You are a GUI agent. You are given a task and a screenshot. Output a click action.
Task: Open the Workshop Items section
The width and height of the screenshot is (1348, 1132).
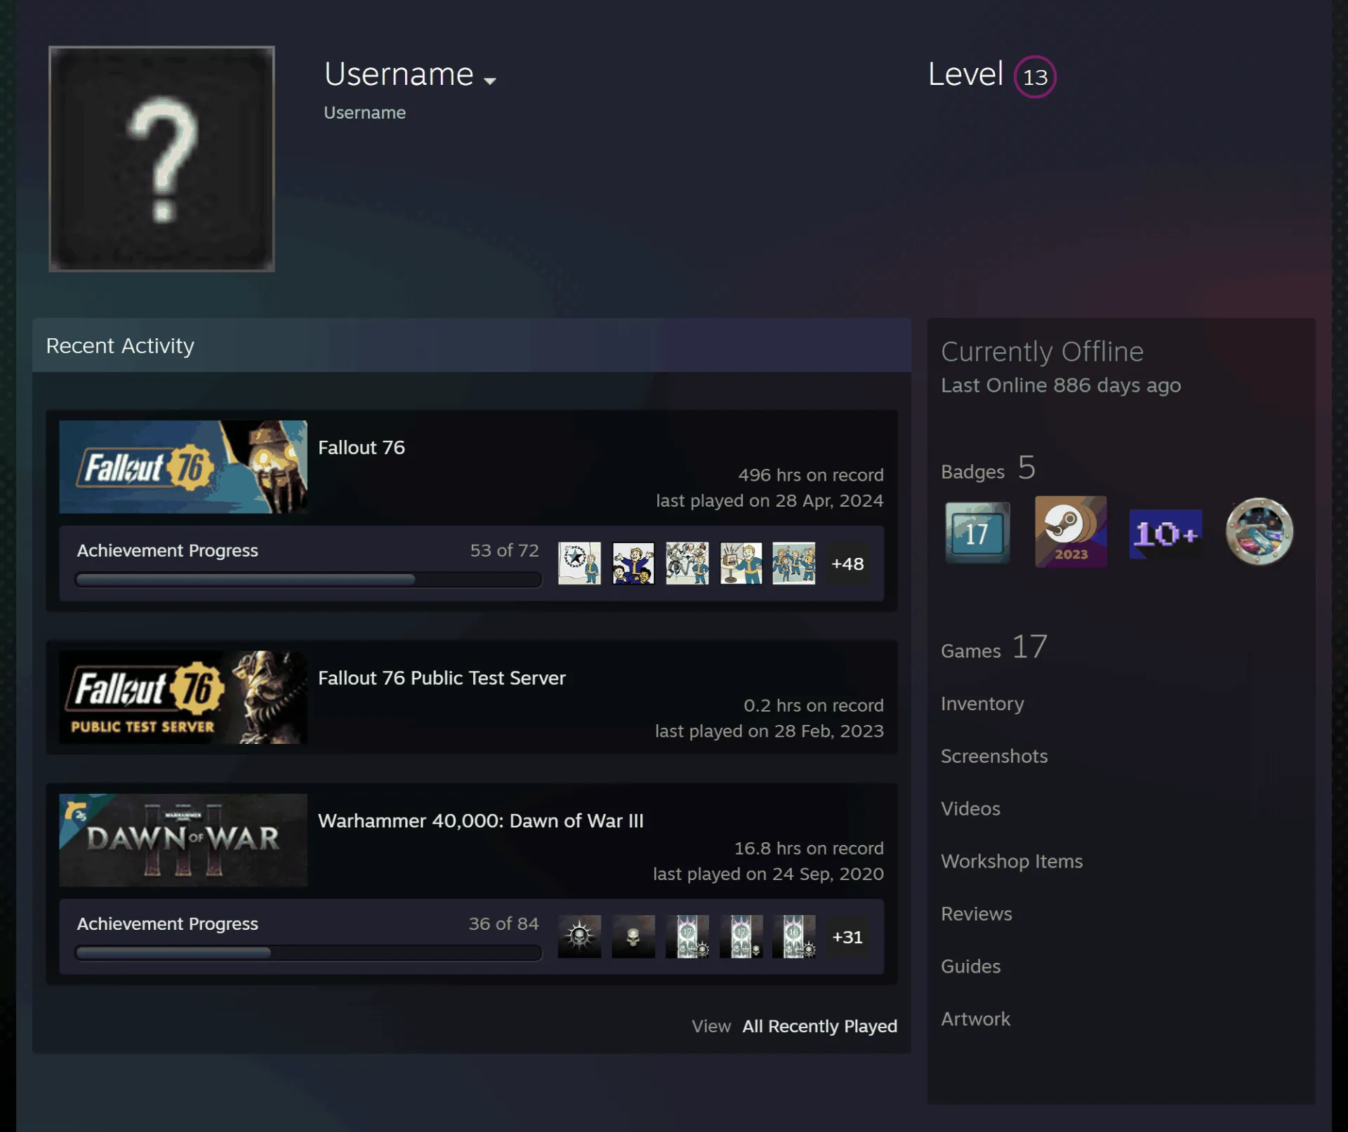coord(1012,861)
